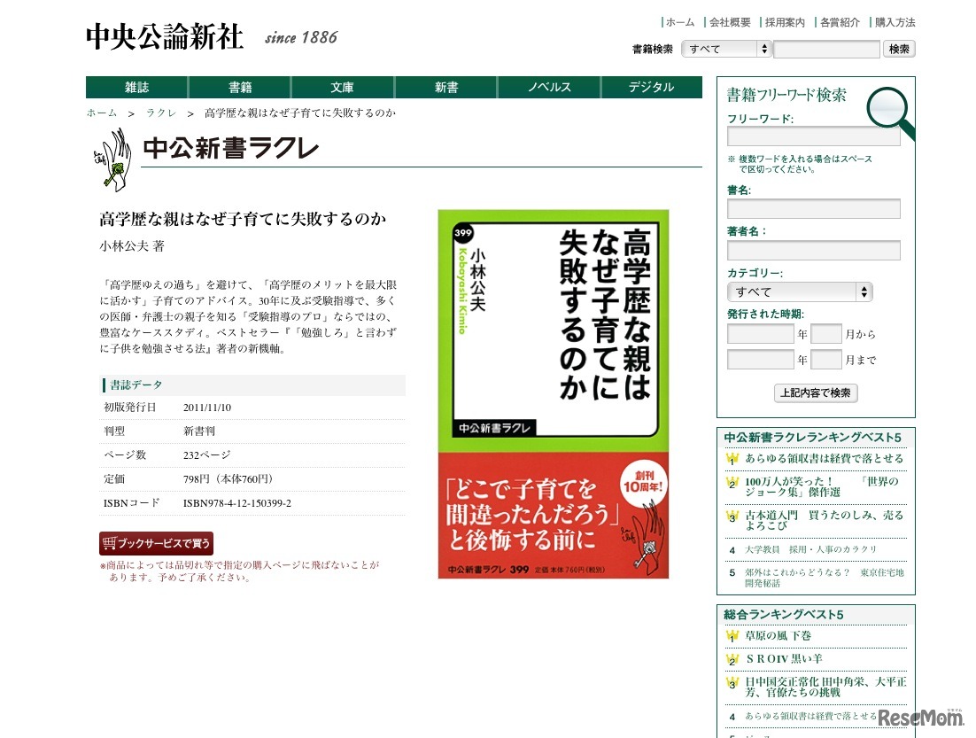Open 会社概要 top menu link
976x738 pixels.
730,22
